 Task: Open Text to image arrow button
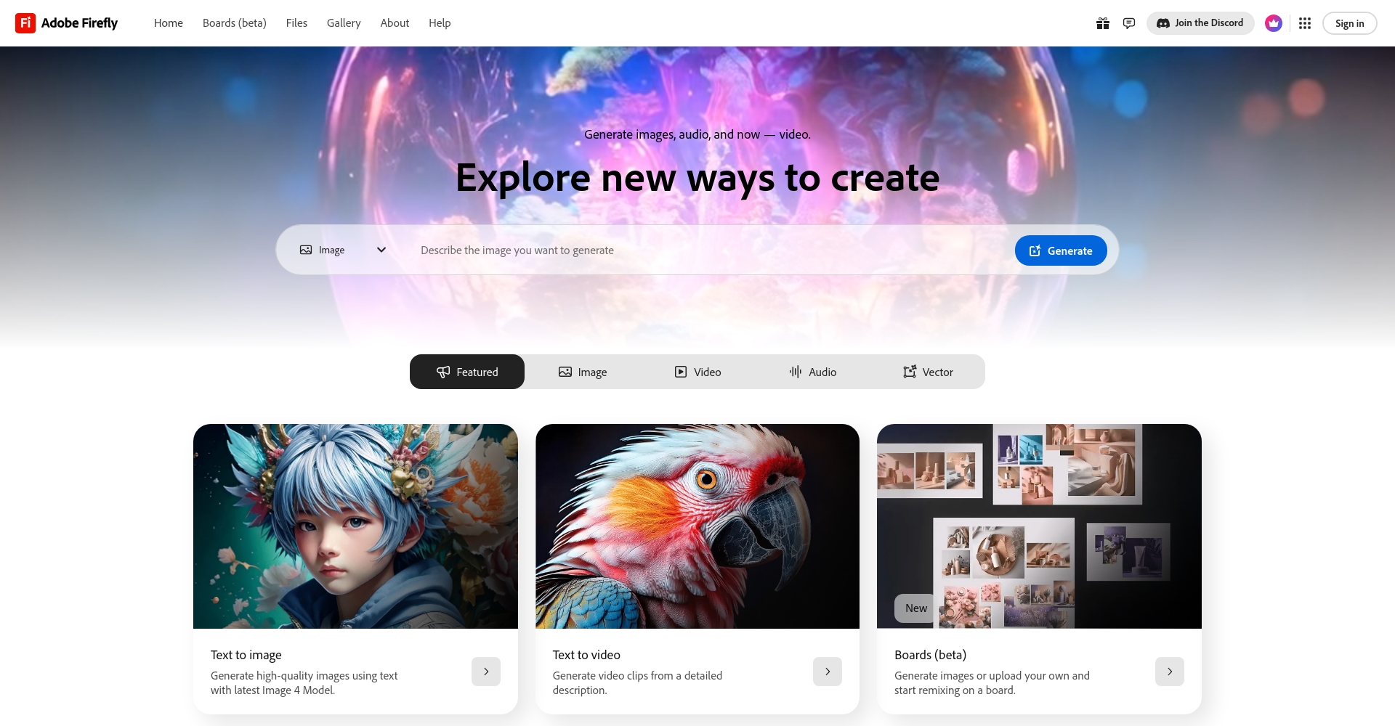click(486, 672)
